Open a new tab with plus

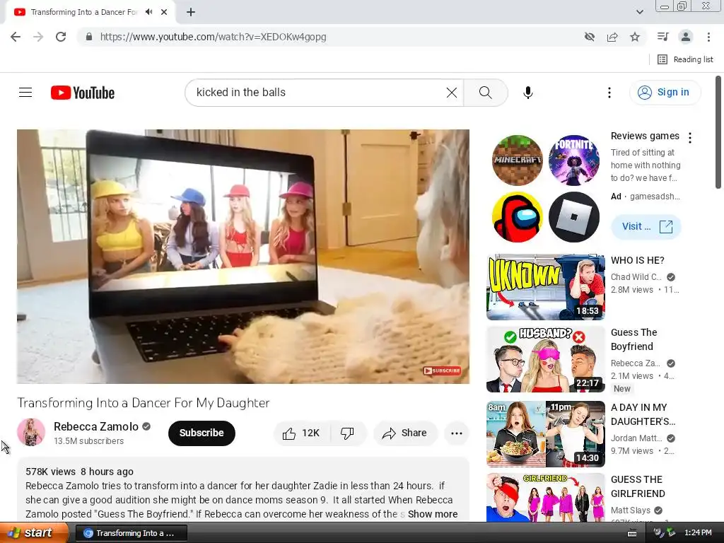pos(191,12)
